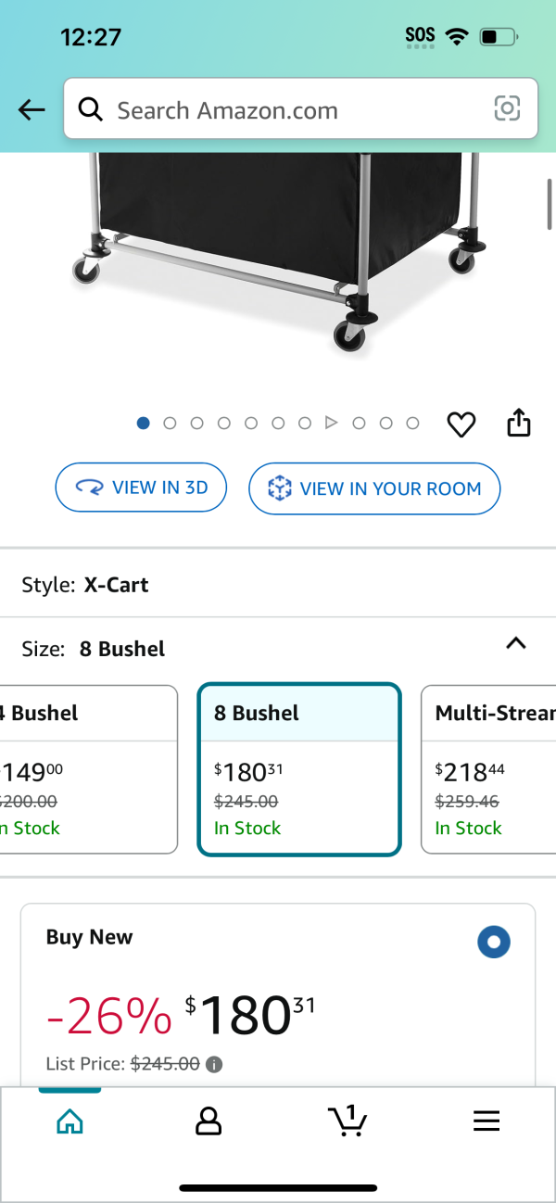
Task: Select the 4 Bushel size option
Action: pyautogui.click(x=88, y=769)
